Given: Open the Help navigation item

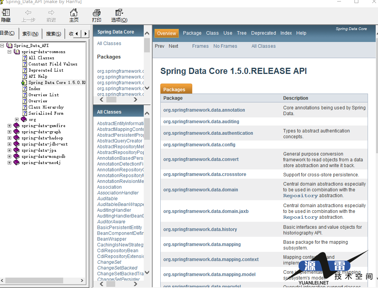Looking at the screenshot, I should coord(301,33).
